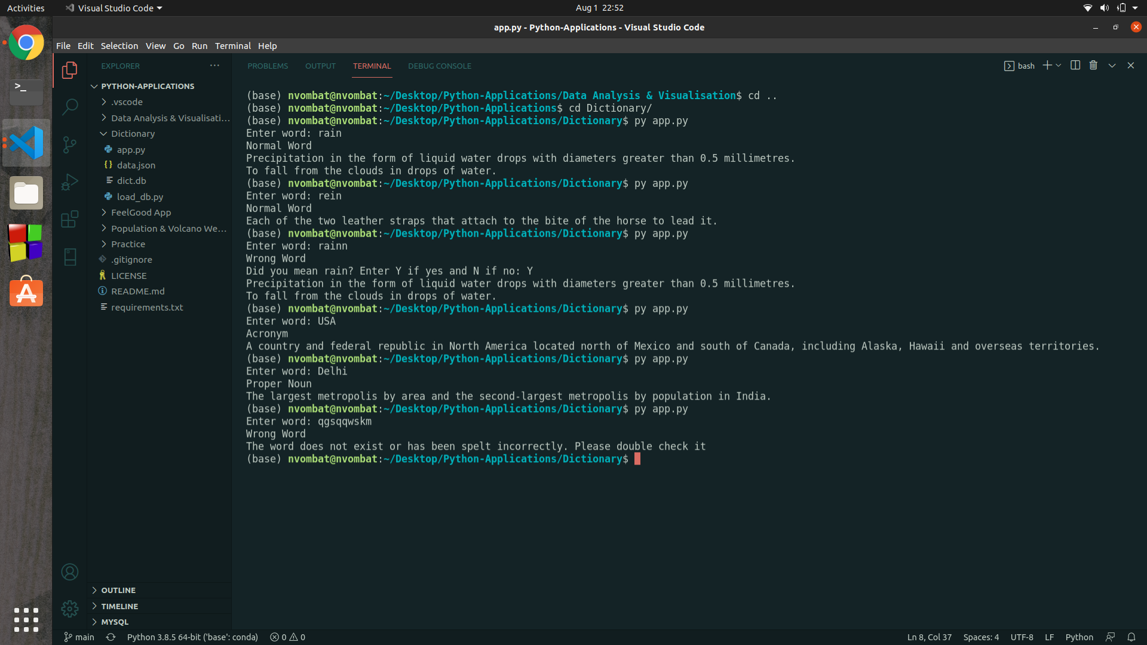The image size is (1147, 645).
Task: Open Activities overview
Action: 26,8
